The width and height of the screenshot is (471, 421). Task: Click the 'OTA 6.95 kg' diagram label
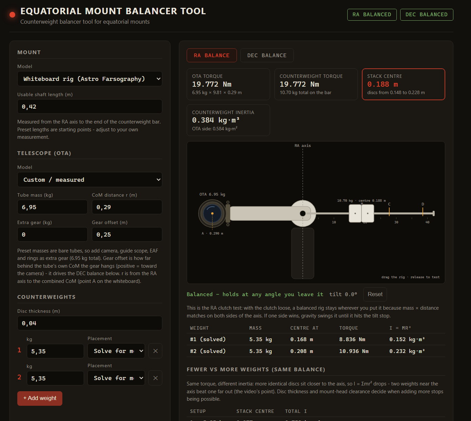click(x=212, y=194)
